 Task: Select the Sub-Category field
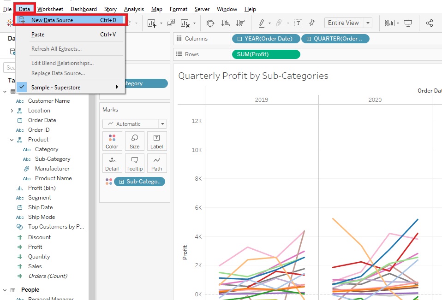[53, 159]
